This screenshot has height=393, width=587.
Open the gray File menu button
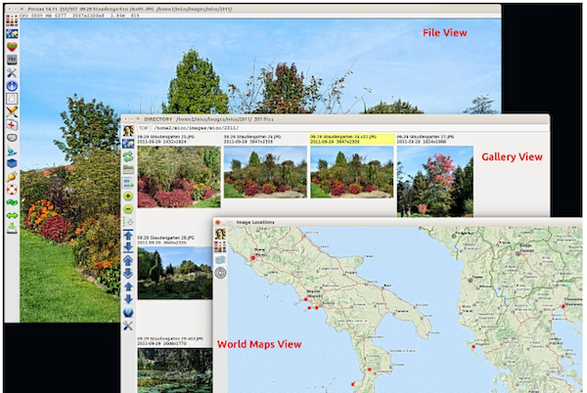pos(12,60)
